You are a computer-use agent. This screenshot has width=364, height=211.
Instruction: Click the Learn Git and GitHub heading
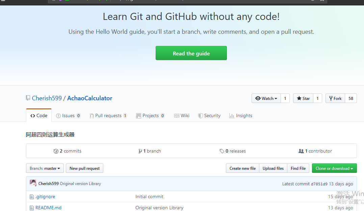191,17
